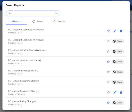The width and height of the screenshot is (132, 112).
Task: Star the Administrator Access (Windows) report
Action: [x=108, y=52]
